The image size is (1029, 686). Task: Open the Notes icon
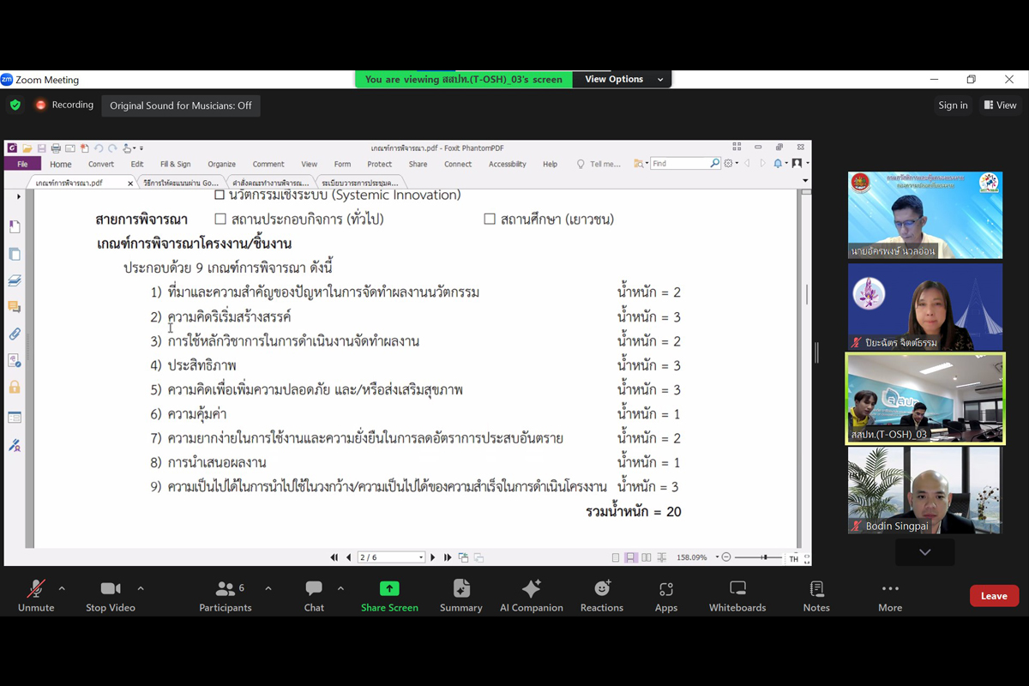(816, 589)
